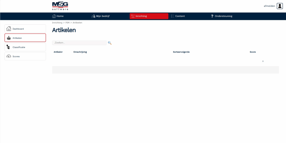This screenshot has width=286, height=143.
Task: Select the Inrichting menu item
Action: tap(149, 16)
